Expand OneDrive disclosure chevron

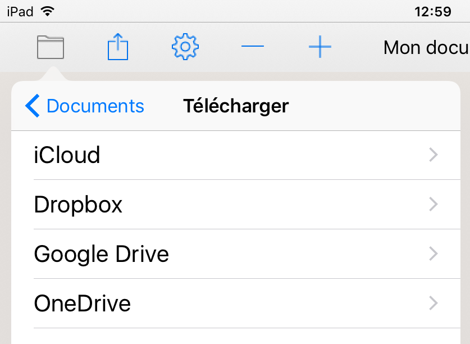pyautogui.click(x=434, y=303)
